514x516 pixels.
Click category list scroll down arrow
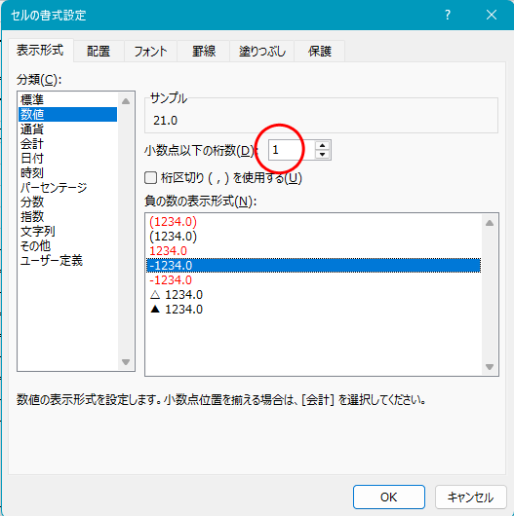pyautogui.click(x=126, y=362)
